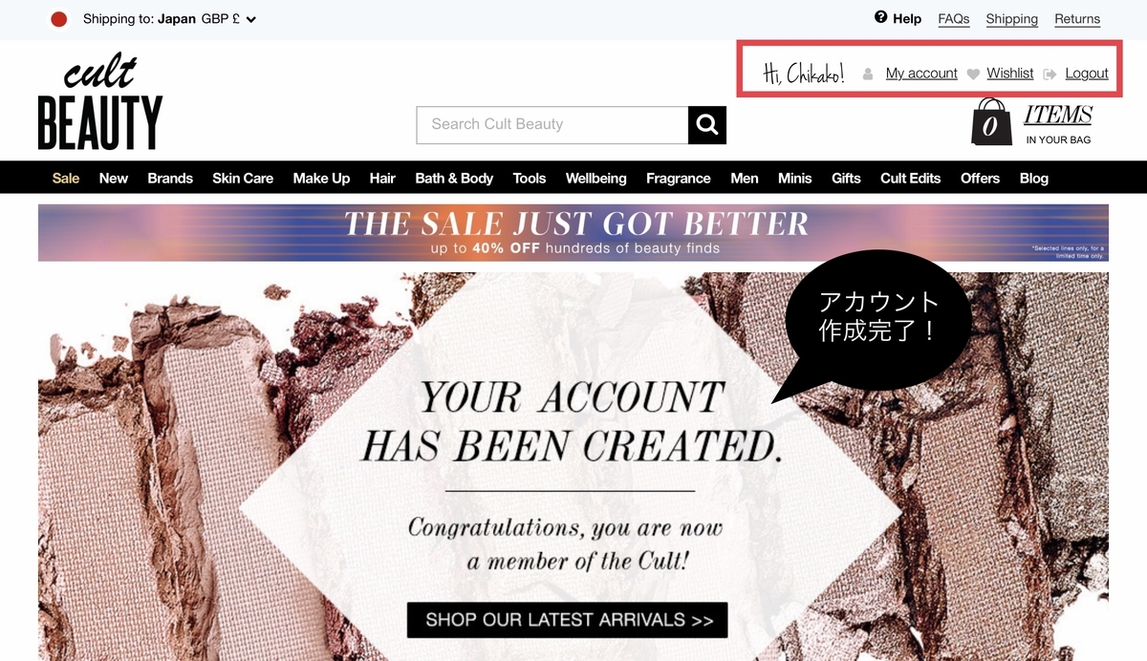Screen dimensions: 1147x661
Task: Click the Help question mark icon
Action: coord(880,17)
